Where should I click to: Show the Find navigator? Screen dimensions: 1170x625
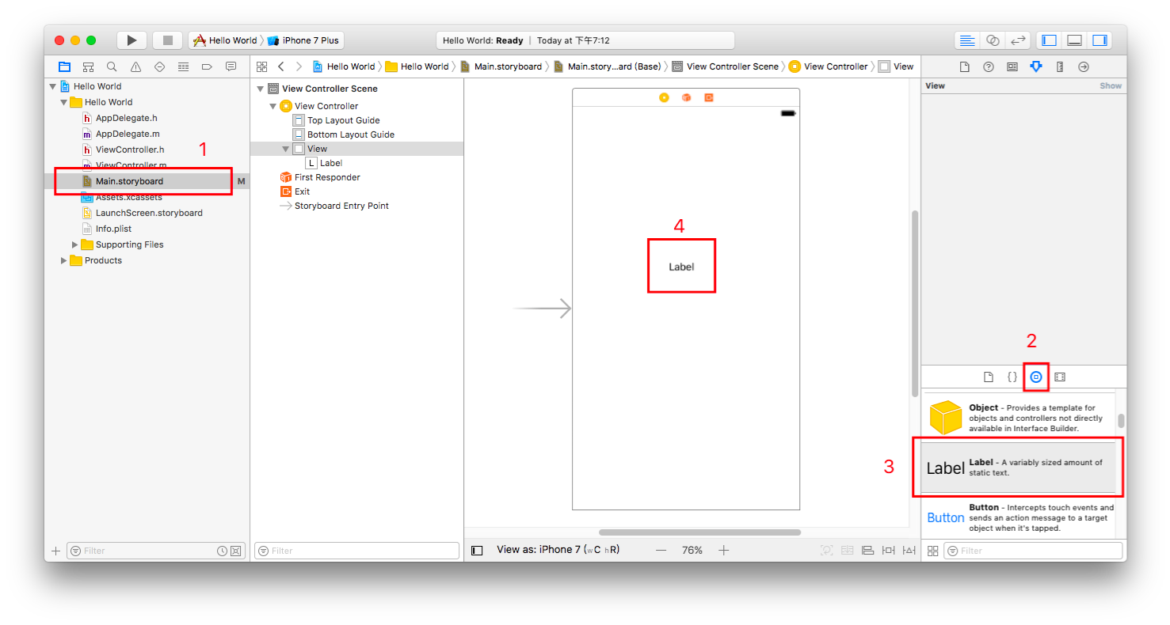click(112, 66)
